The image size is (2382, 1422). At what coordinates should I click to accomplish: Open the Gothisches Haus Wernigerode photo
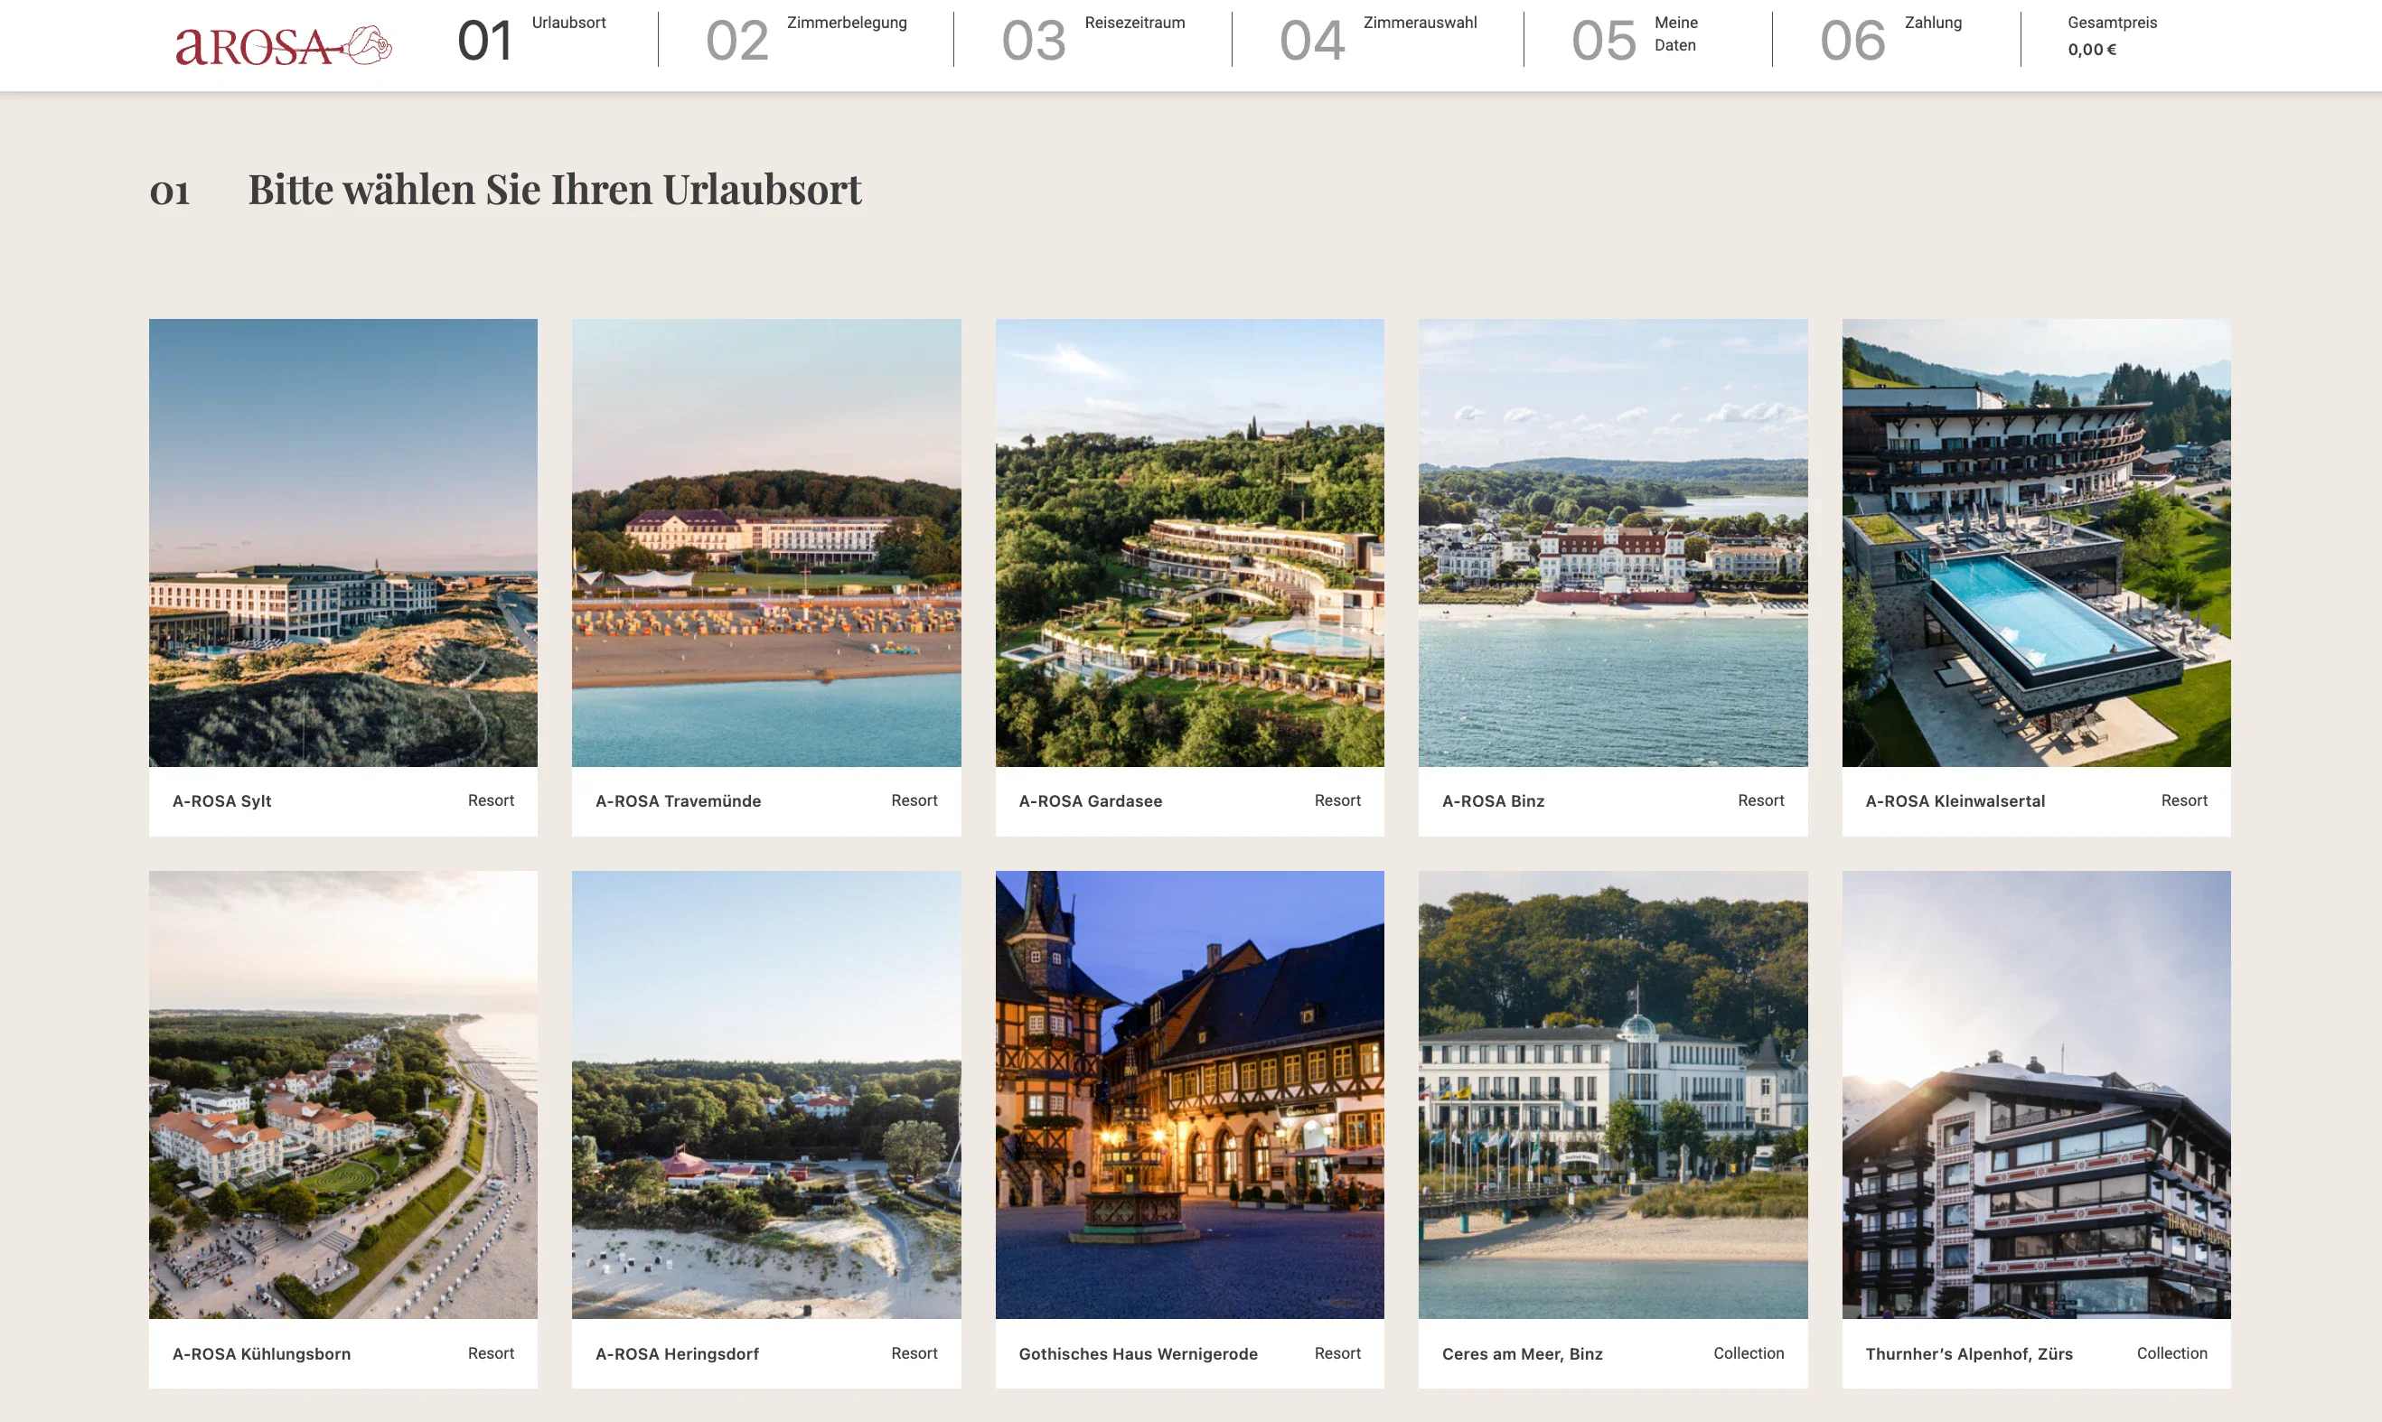point(1190,1094)
